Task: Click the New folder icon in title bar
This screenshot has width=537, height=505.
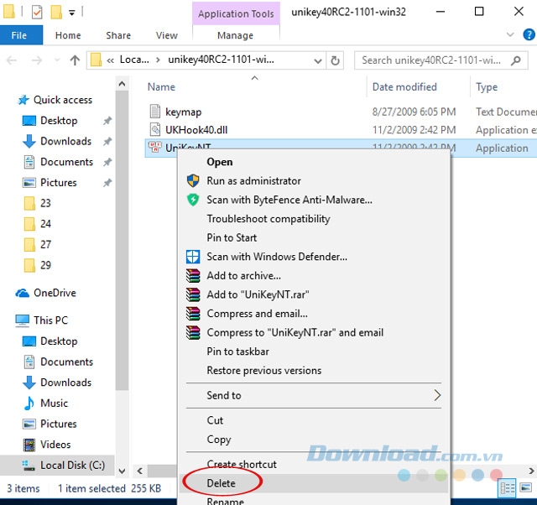Action: (56, 13)
